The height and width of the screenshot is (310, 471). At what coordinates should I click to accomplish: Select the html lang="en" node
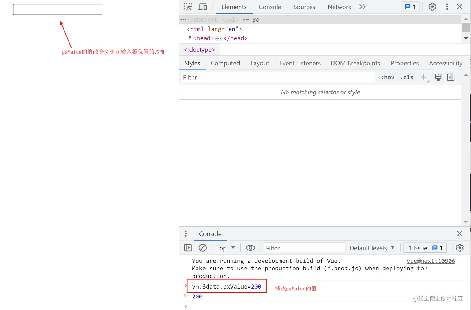[214, 29]
